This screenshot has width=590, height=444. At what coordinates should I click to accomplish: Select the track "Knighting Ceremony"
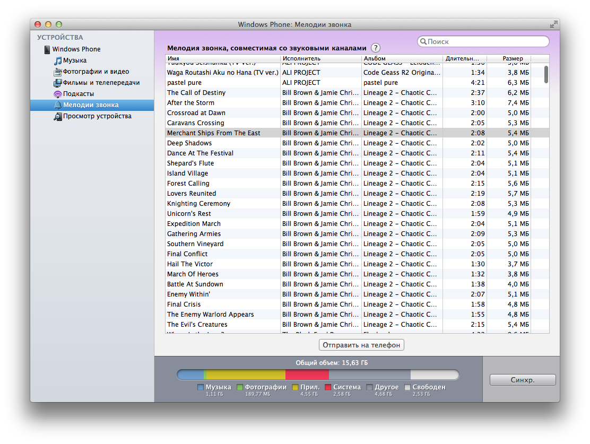357,204
